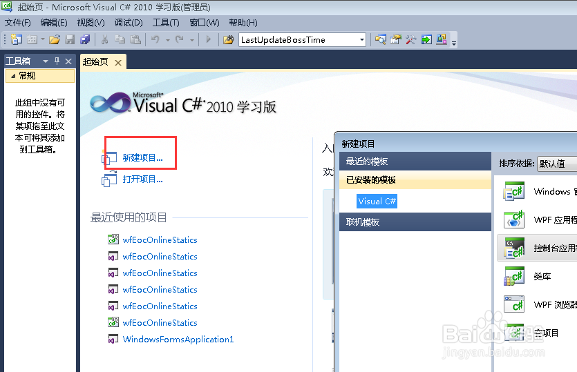Open the Undo history dropdown arrow
The height and width of the screenshot is (372, 577).
[x=167, y=40]
